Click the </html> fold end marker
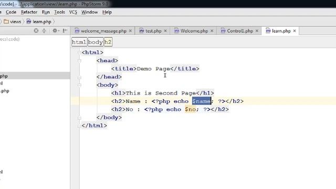336x189 pixels. click(79, 126)
